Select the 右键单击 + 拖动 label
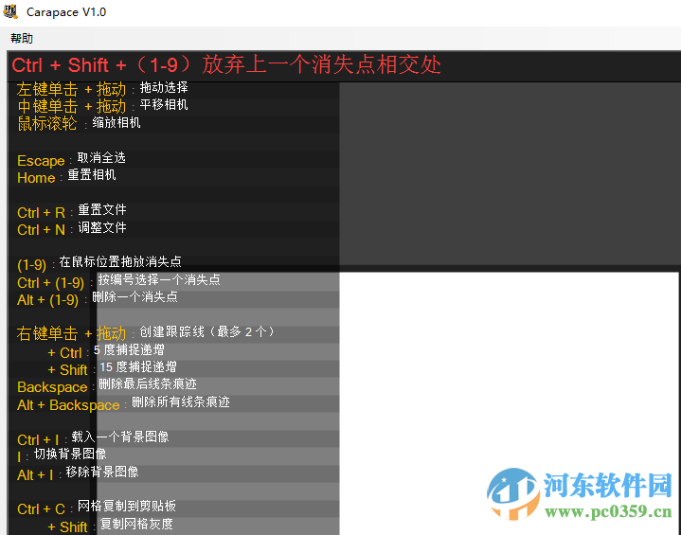The image size is (681, 535). click(71, 334)
